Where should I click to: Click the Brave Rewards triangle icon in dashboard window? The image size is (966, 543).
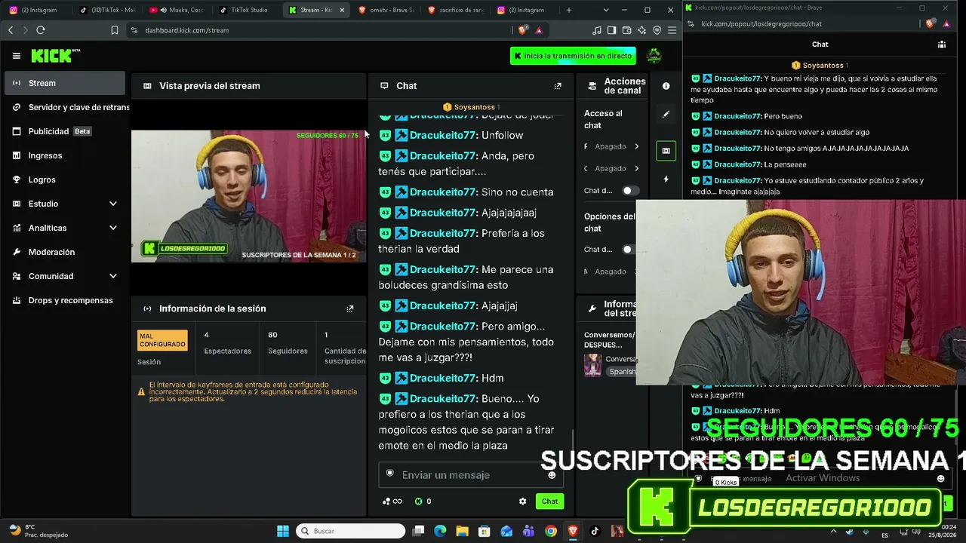[539, 30]
